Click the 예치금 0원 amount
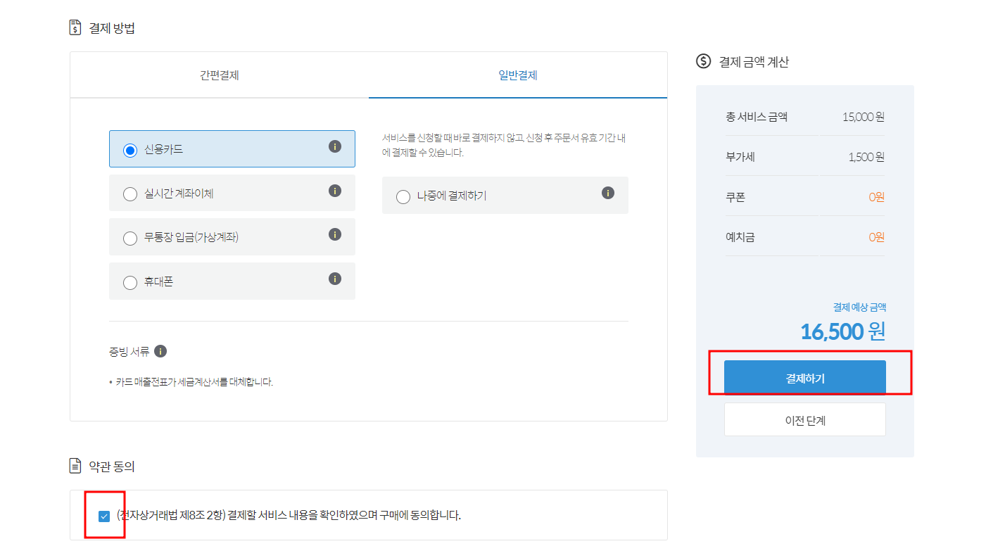 [x=876, y=236]
